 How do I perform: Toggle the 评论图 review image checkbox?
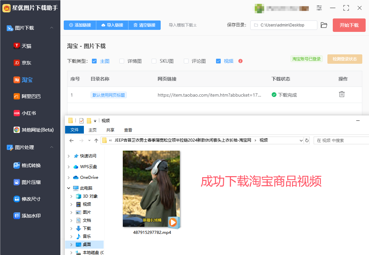pos(186,61)
